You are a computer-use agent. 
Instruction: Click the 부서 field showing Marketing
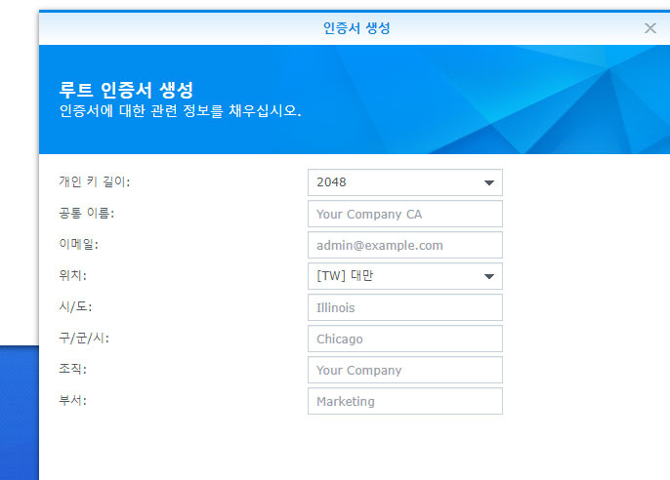(x=404, y=401)
